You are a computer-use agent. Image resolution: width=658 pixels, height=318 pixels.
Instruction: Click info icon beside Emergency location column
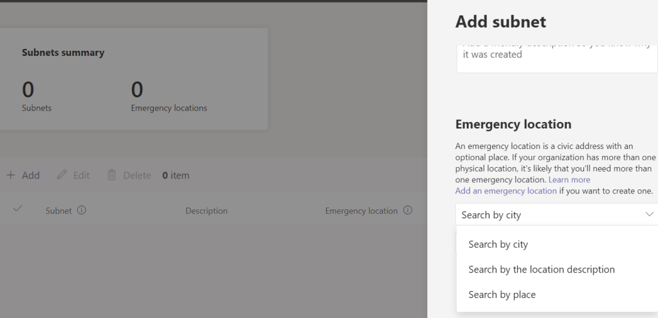point(407,211)
